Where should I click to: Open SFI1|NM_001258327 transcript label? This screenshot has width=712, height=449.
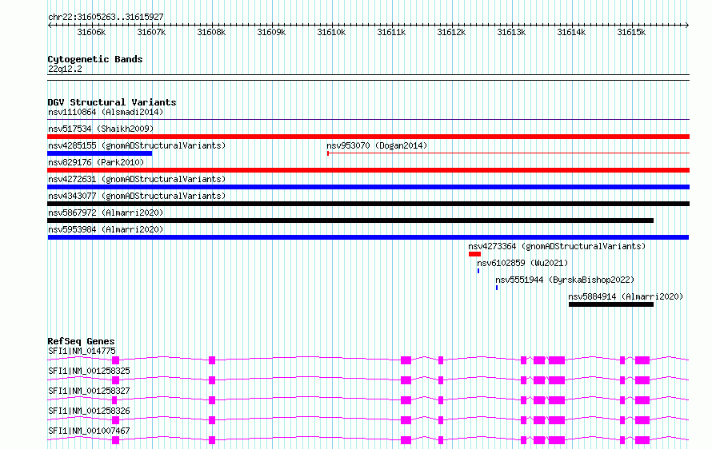click(x=89, y=391)
